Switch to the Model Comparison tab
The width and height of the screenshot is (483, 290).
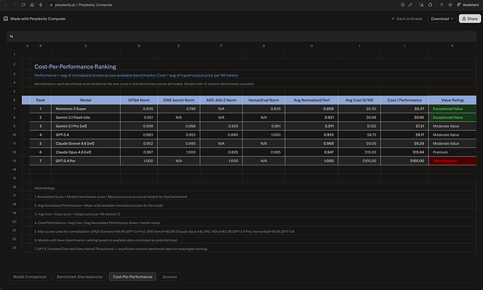pos(30,276)
